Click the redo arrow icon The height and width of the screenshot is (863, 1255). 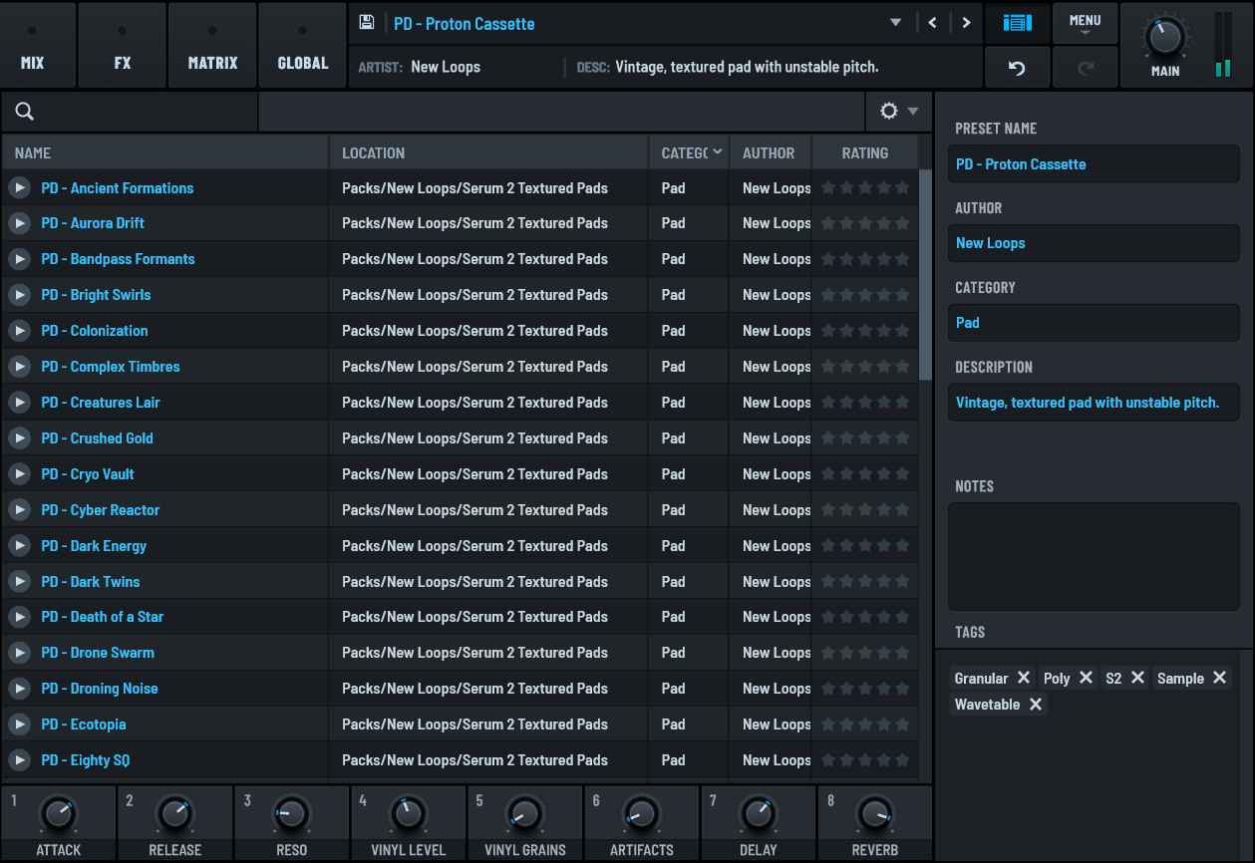coord(1086,68)
